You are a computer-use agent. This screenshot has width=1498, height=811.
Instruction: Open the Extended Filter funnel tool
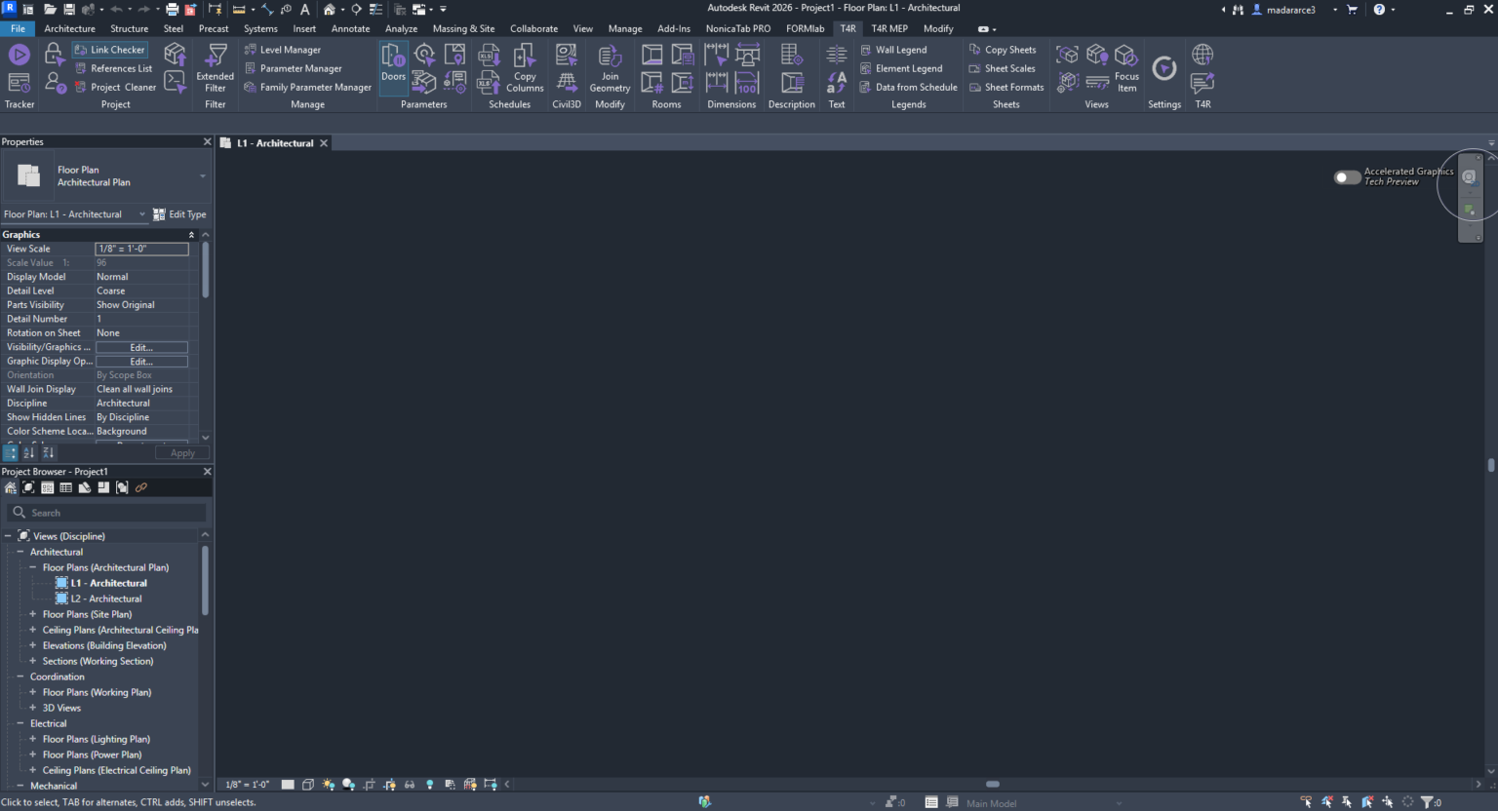point(216,67)
